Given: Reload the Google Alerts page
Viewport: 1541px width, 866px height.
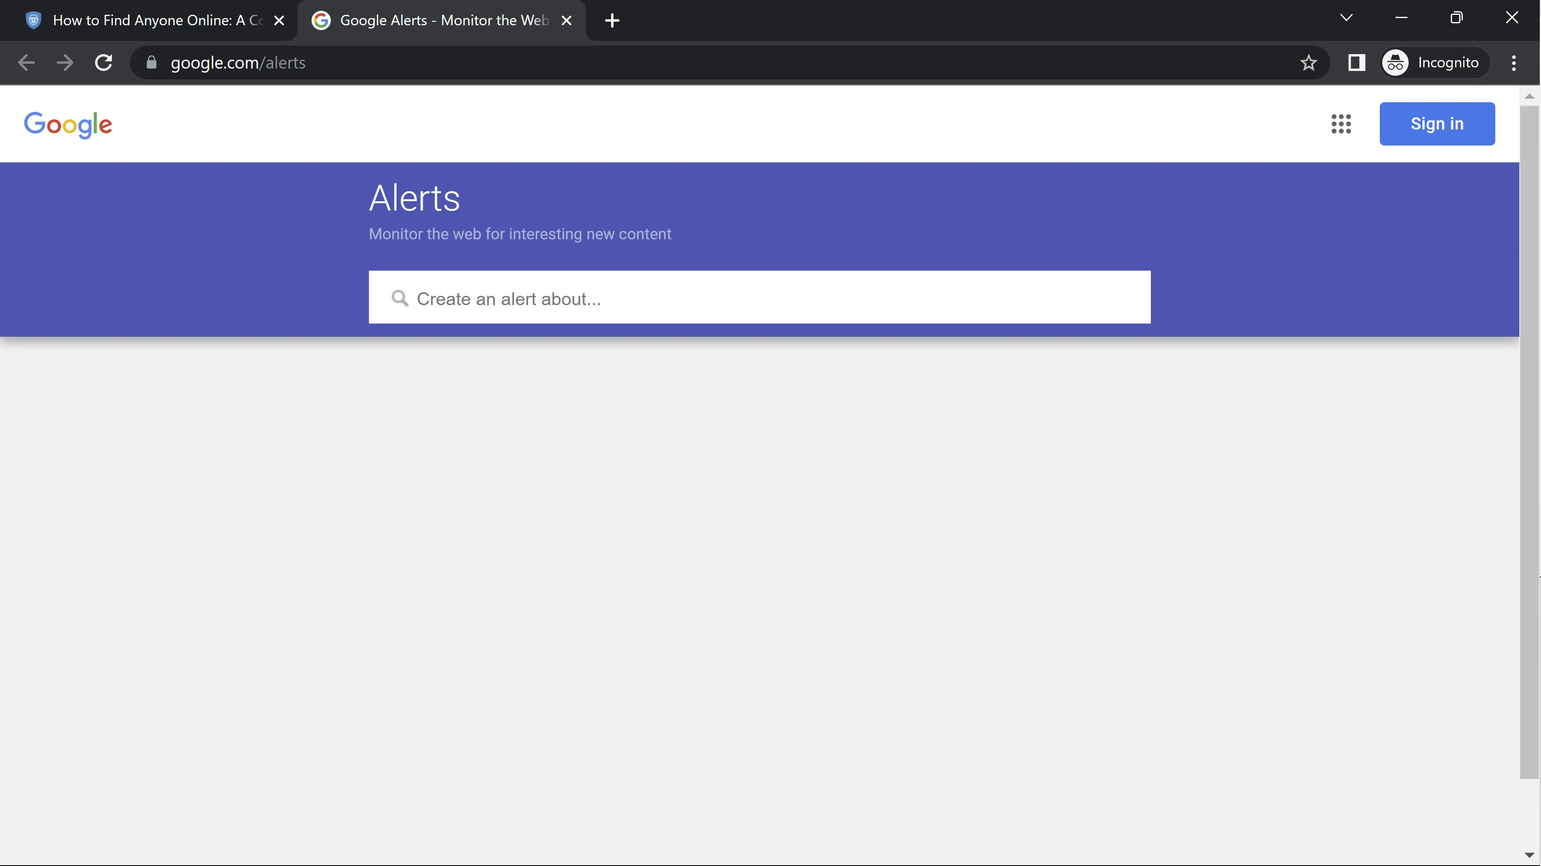Looking at the screenshot, I should pyautogui.click(x=103, y=63).
